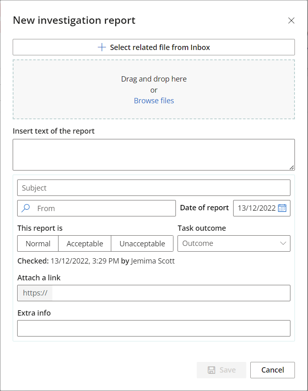Focus the report text area
Viewport: 308px width, 391px height.
[154, 155]
